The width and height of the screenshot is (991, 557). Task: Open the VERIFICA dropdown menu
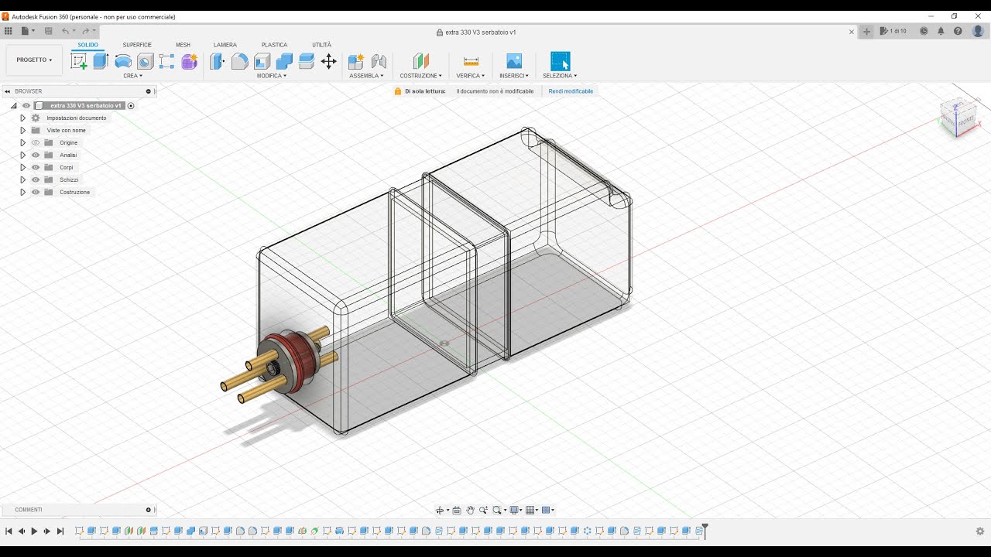point(470,76)
